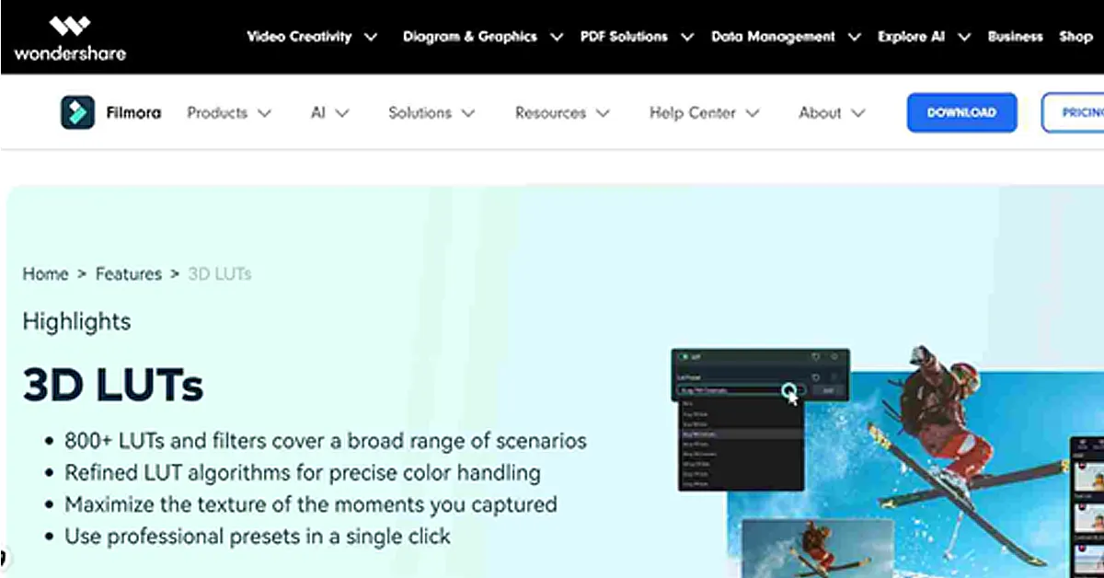Image resolution: width=1104 pixels, height=578 pixels.
Task: Click 'Maximize the texture' bullet text
Action: (x=310, y=504)
